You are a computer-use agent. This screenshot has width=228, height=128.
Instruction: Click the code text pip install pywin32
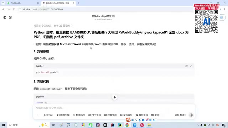click(x=47, y=72)
